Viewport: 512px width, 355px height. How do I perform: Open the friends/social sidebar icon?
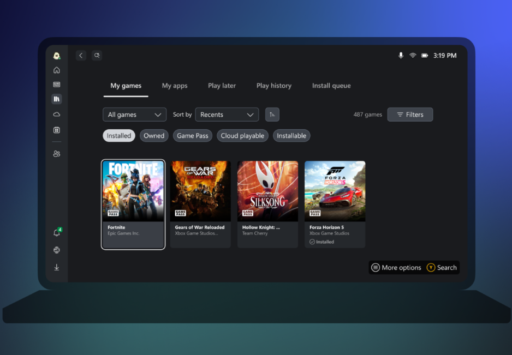click(x=57, y=154)
